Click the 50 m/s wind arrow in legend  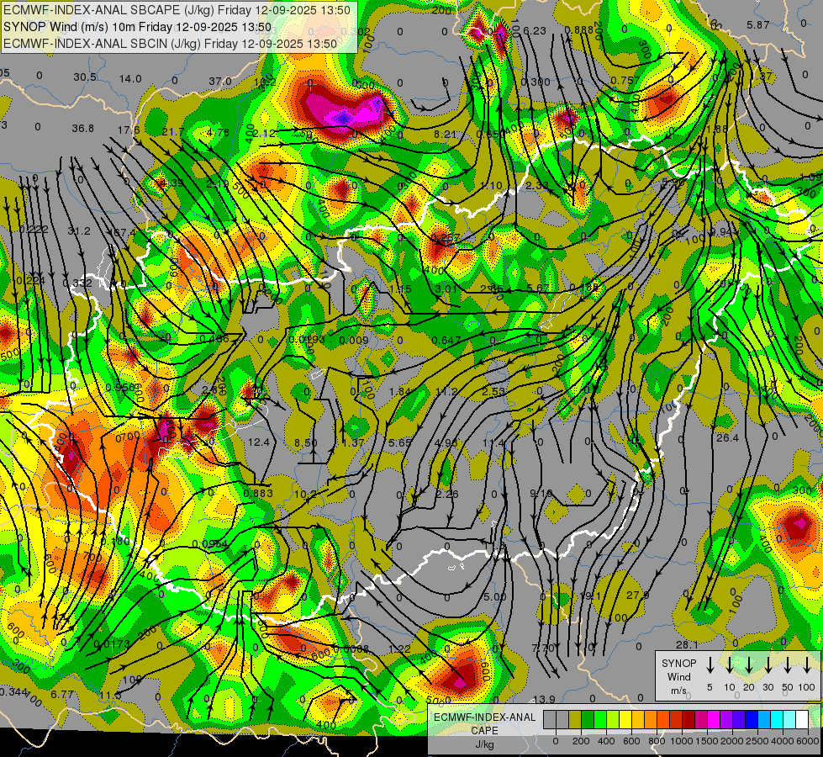(x=788, y=665)
